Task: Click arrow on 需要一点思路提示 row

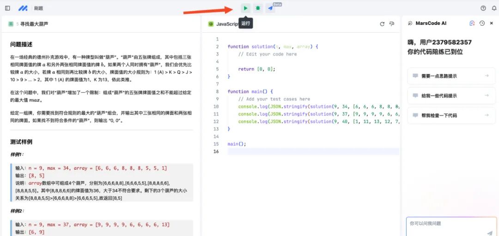Action: tap(487, 76)
